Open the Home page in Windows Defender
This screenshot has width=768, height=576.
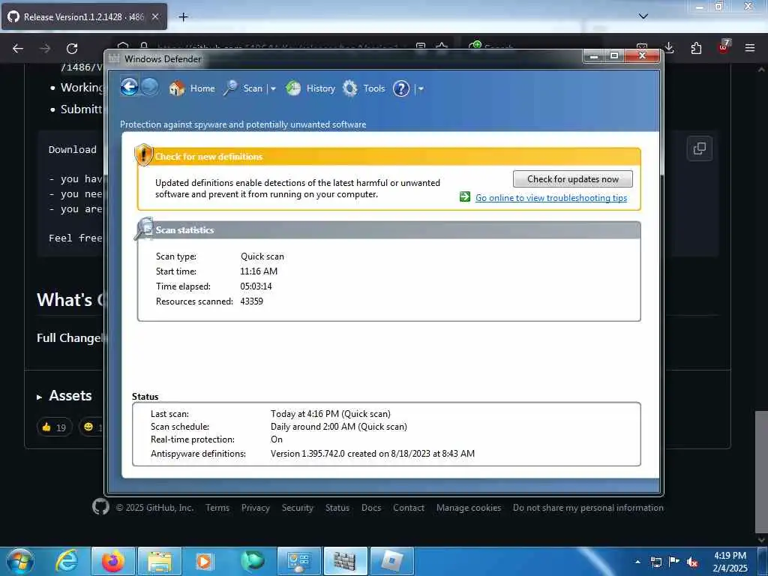point(192,88)
